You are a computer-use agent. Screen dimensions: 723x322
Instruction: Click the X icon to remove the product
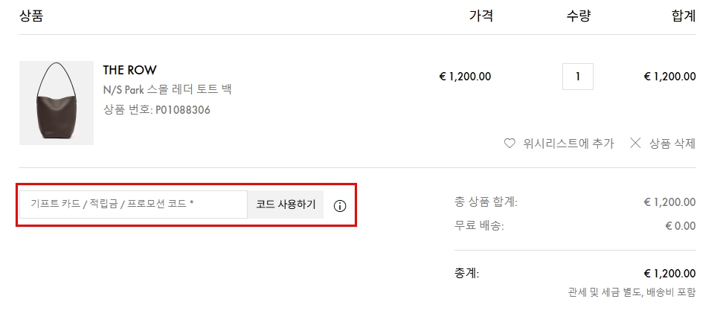pos(635,144)
